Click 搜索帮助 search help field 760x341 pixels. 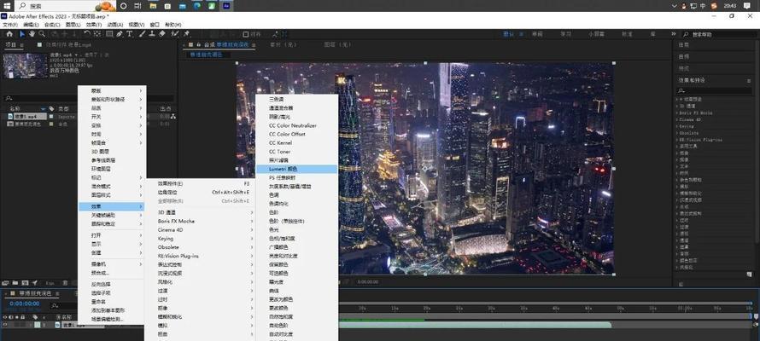tap(720, 34)
